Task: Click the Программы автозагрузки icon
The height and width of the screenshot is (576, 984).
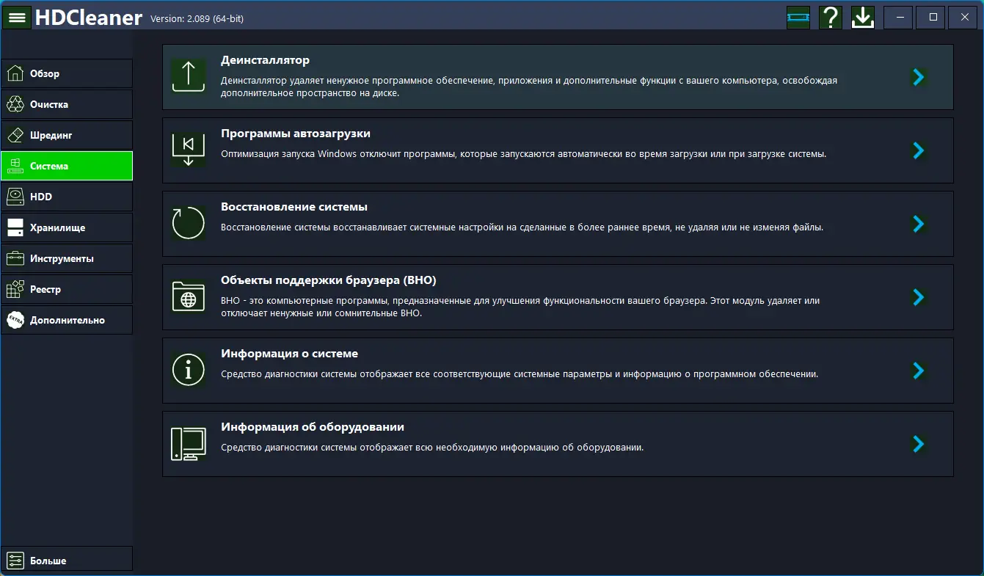Action: pyautogui.click(x=189, y=150)
